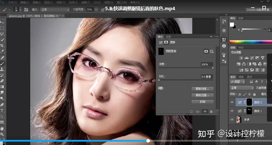The image size is (272, 145).
Task: Open the Properties panel flyout menu
Action: (x=217, y=37)
